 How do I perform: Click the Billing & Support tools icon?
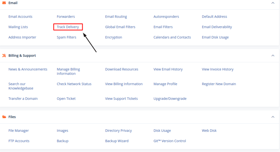[x=4, y=55]
